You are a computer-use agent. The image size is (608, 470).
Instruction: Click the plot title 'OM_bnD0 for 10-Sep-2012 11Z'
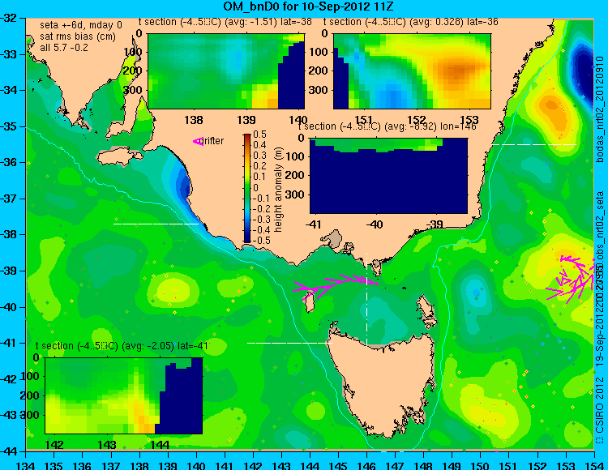(309, 6)
